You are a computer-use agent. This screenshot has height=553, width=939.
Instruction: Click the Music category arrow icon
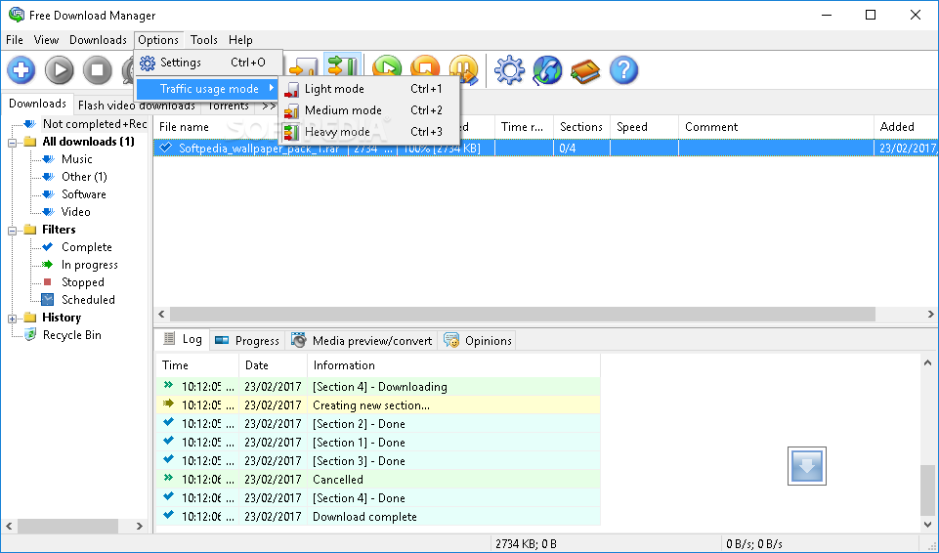(x=49, y=159)
